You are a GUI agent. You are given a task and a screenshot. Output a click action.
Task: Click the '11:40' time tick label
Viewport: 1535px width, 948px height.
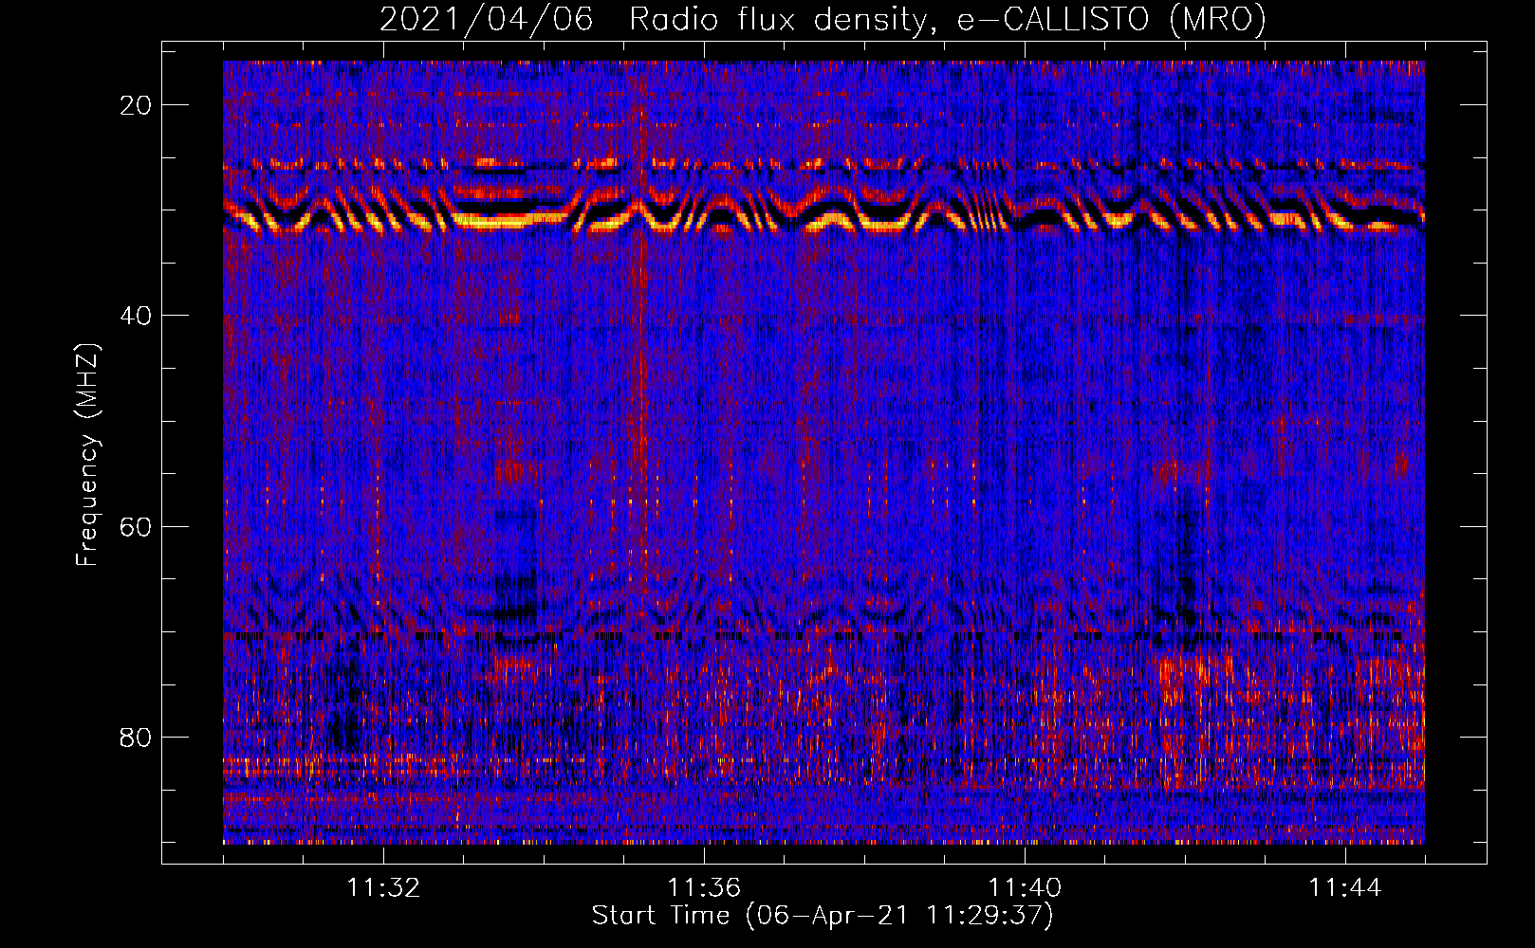1025,888
